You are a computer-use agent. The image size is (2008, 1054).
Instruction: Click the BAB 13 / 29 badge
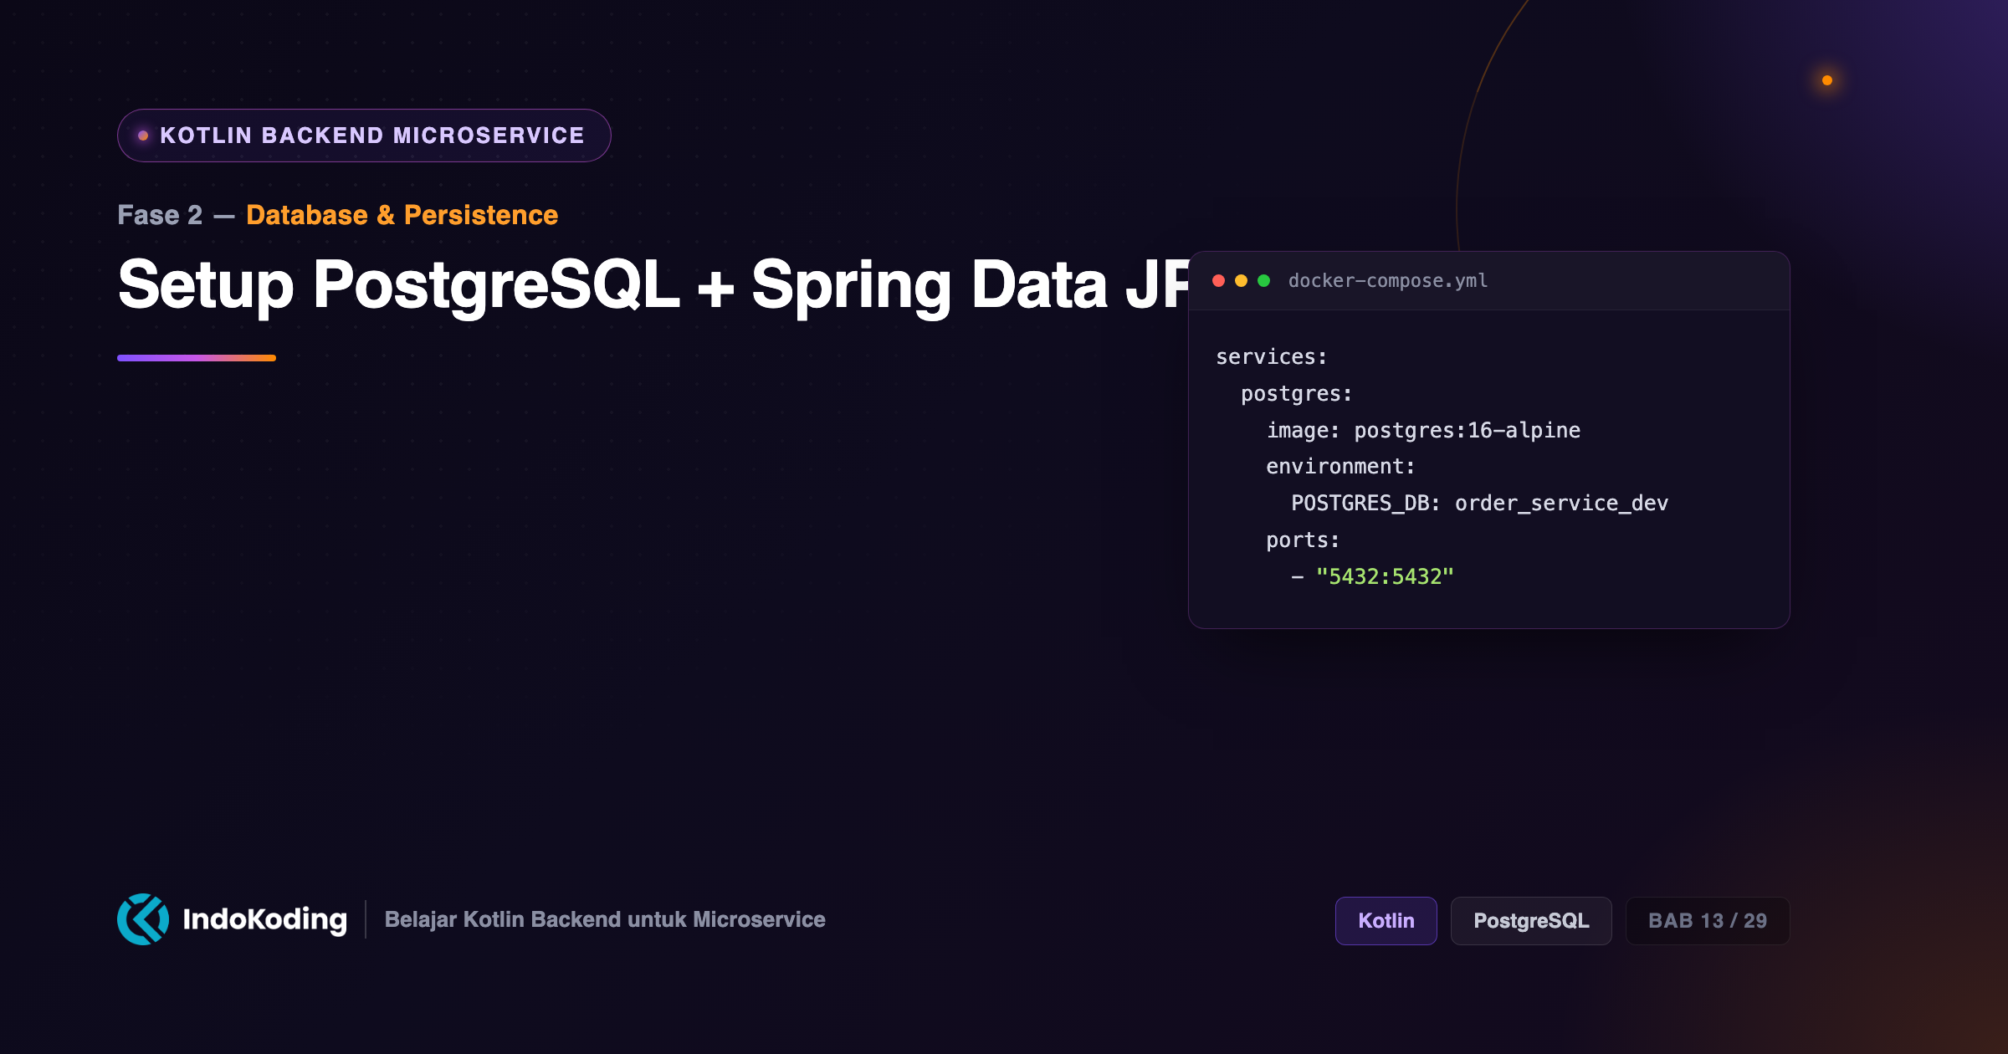click(1708, 921)
